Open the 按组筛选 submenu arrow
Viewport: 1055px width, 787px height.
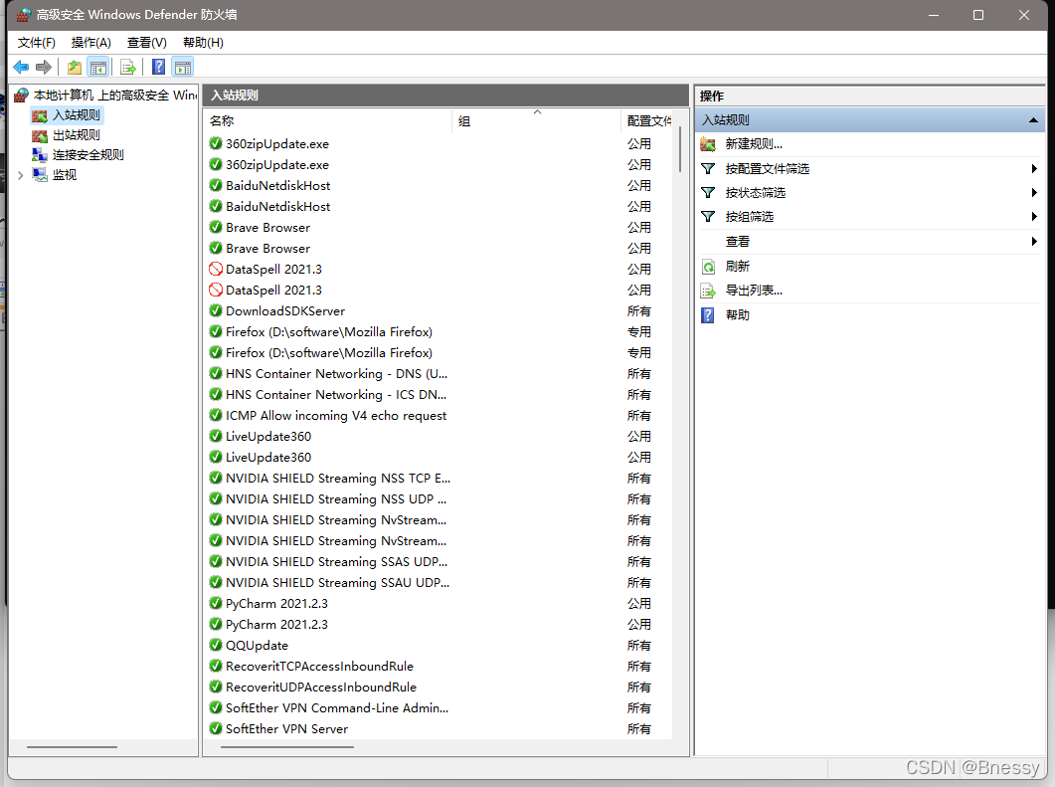click(x=1034, y=217)
